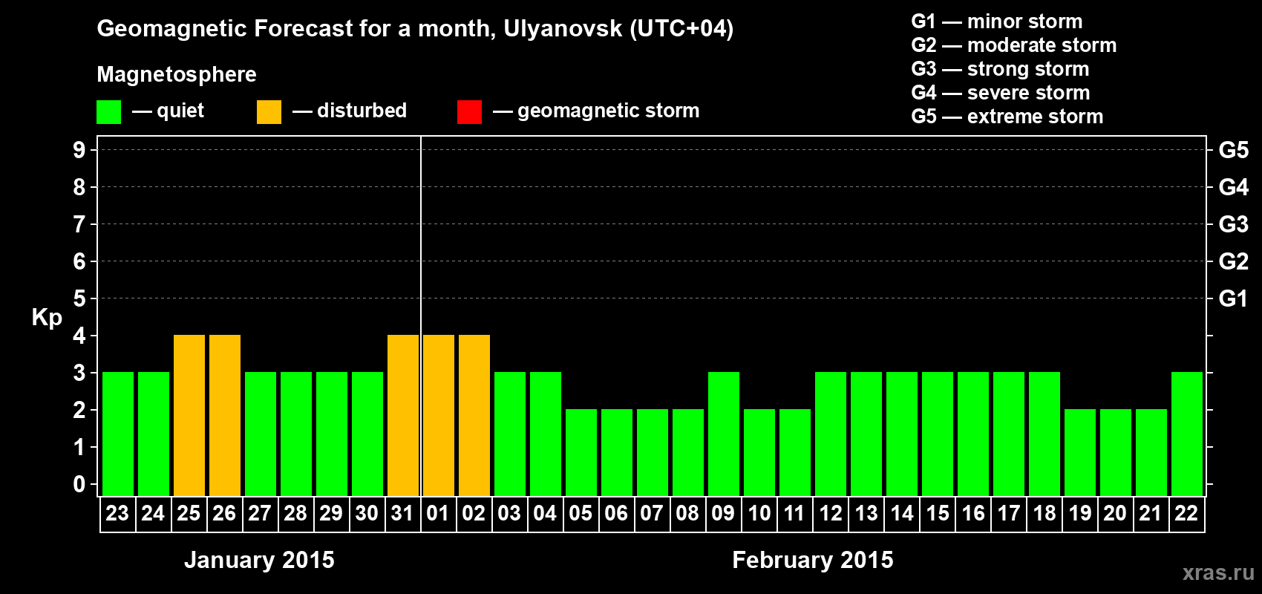Click the green bar for February 09

[724, 434]
